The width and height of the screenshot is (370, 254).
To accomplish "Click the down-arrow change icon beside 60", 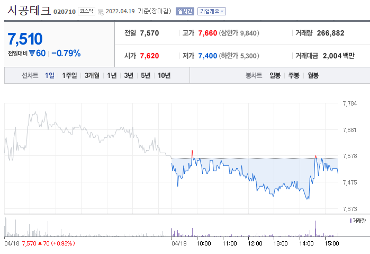I will click(32, 53).
